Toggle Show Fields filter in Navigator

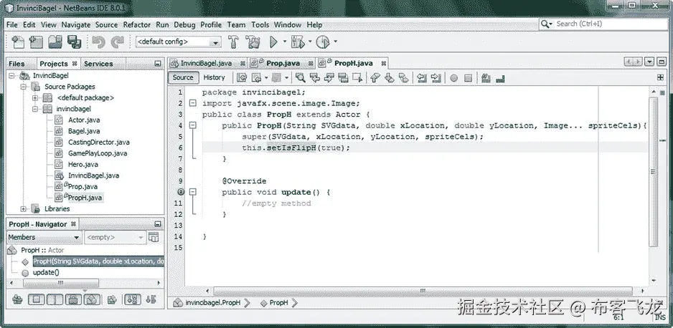[x=36, y=300]
